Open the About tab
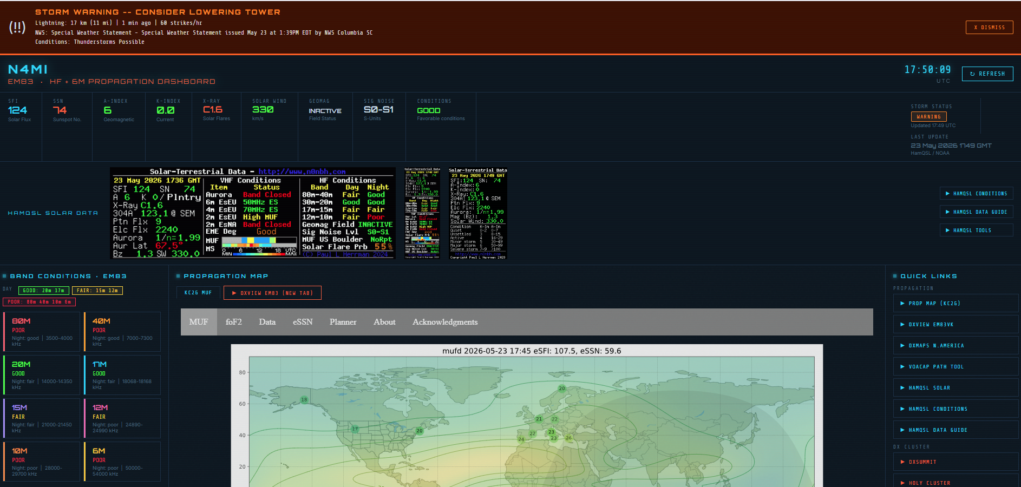The width and height of the screenshot is (1021, 487). click(384, 322)
